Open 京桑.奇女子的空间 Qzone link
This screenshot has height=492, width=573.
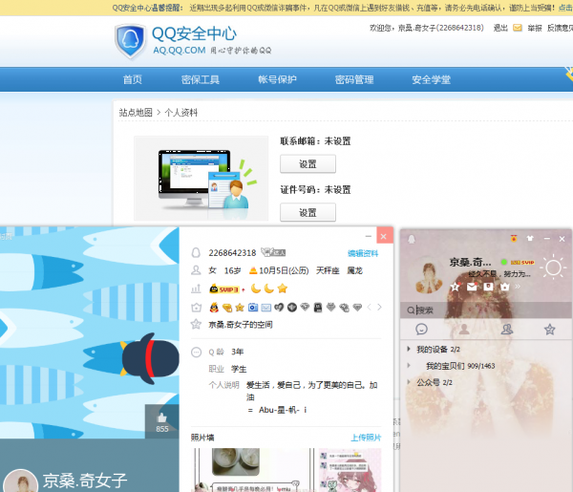click(241, 325)
